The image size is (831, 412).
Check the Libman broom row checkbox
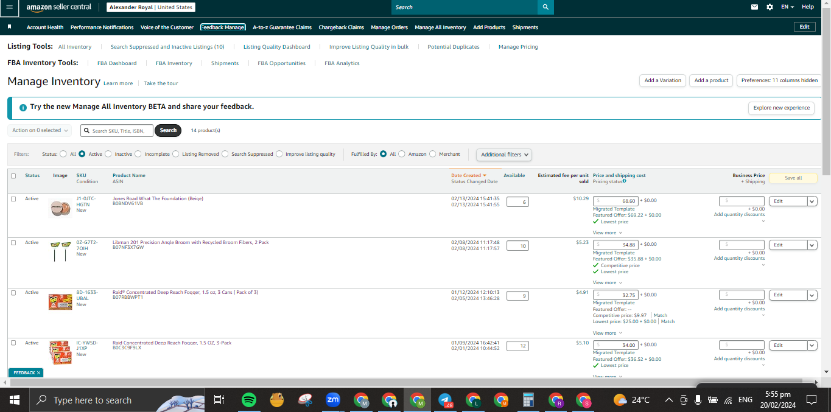(x=13, y=243)
